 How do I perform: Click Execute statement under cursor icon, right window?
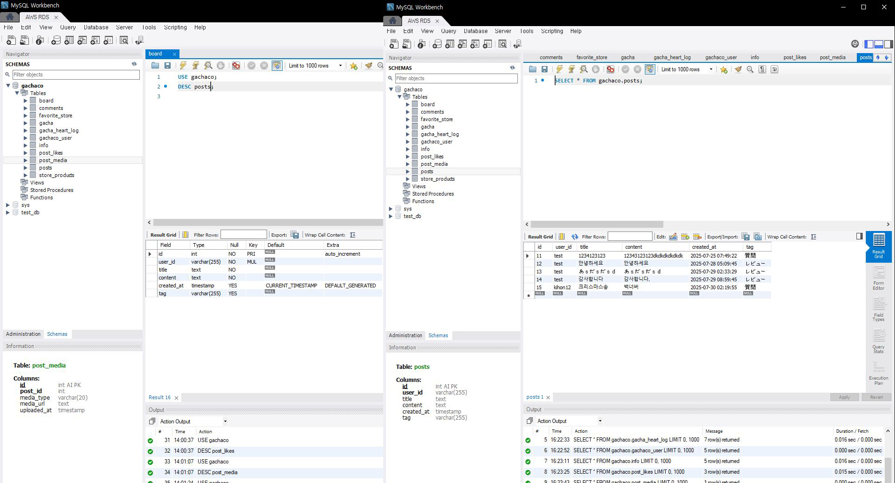(x=571, y=69)
